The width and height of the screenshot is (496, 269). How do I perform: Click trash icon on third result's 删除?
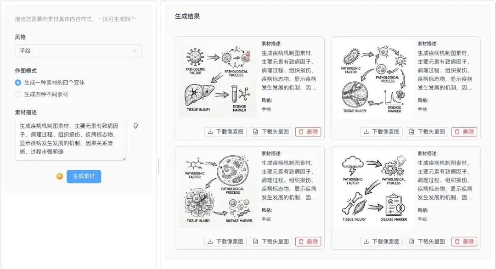[301, 241]
